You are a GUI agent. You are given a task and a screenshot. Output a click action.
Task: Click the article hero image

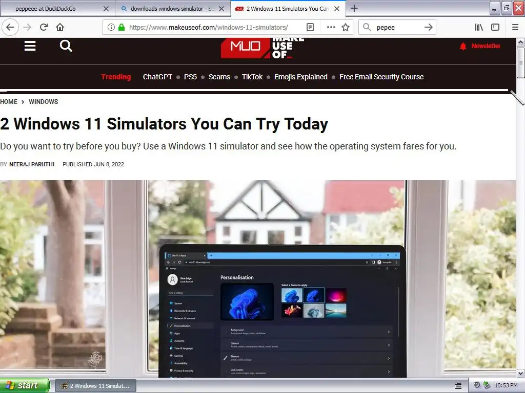tap(258, 279)
